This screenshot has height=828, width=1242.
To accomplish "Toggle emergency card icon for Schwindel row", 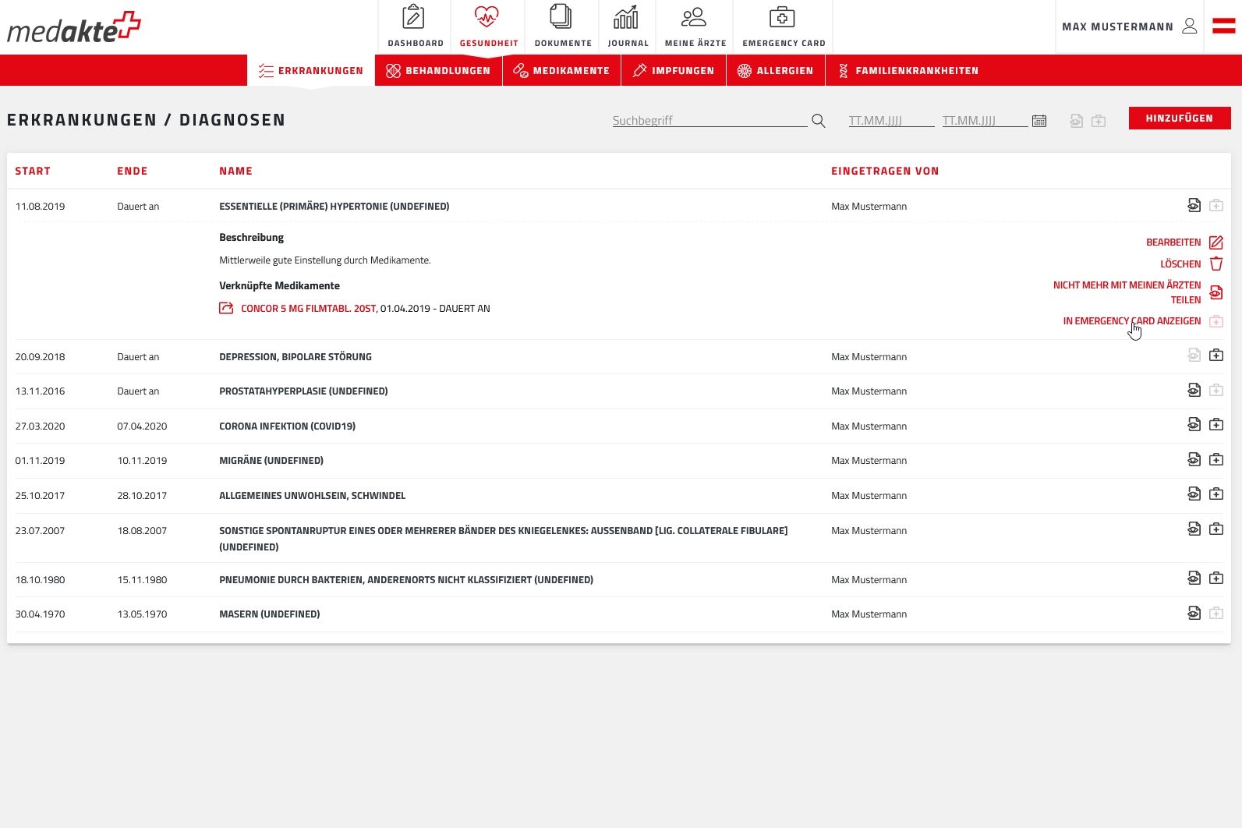I will coord(1216,494).
